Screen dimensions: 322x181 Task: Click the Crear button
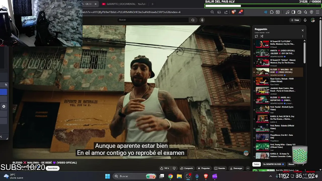[x=295, y=20]
